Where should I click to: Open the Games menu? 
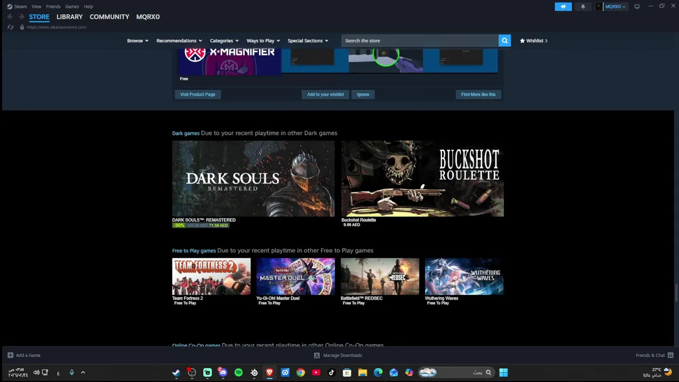[72, 6]
